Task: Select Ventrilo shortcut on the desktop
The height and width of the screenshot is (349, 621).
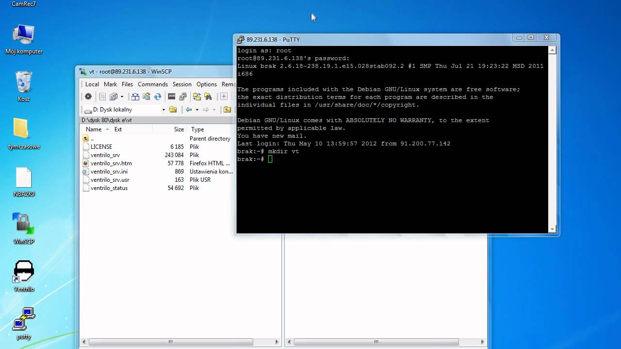Action: pyautogui.click(x=24, y=276)
